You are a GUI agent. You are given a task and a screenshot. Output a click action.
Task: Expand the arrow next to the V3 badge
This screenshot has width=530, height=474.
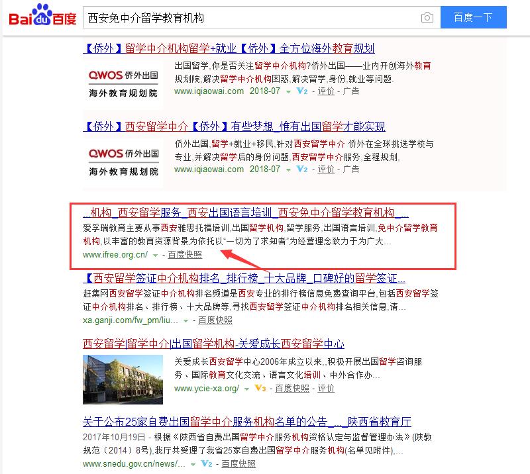click(x=248, y=388)
